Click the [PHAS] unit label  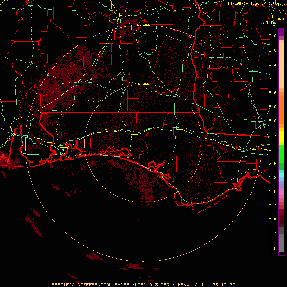tap(269, 22)
